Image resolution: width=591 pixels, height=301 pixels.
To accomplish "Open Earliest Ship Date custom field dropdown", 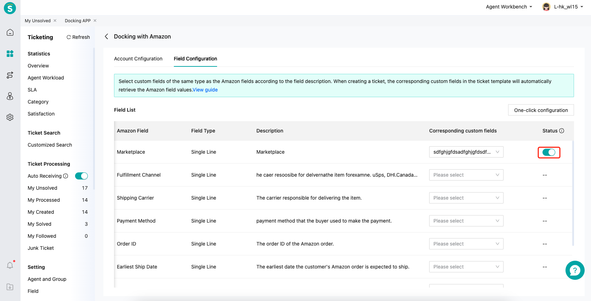I will pos(466,267).
